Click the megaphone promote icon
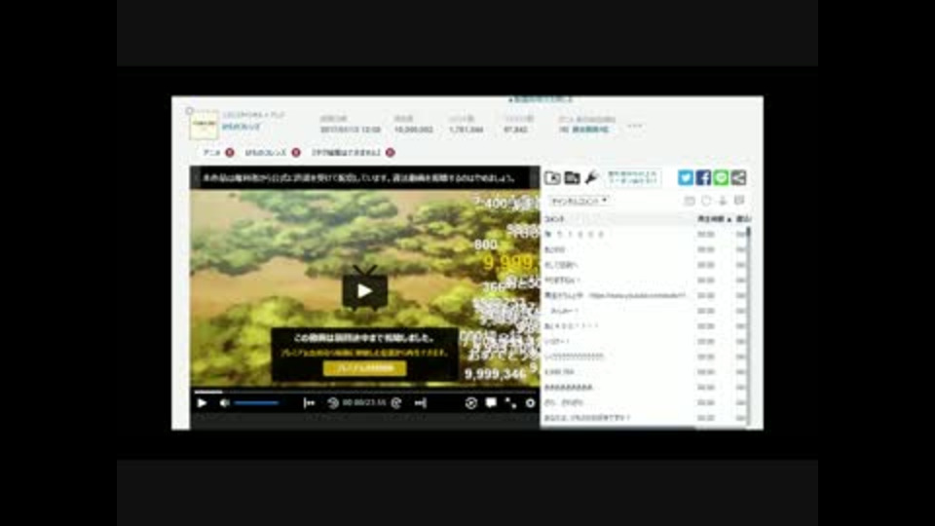The width and height of the screenshot is (935, 526). click(x=591, y=177)
